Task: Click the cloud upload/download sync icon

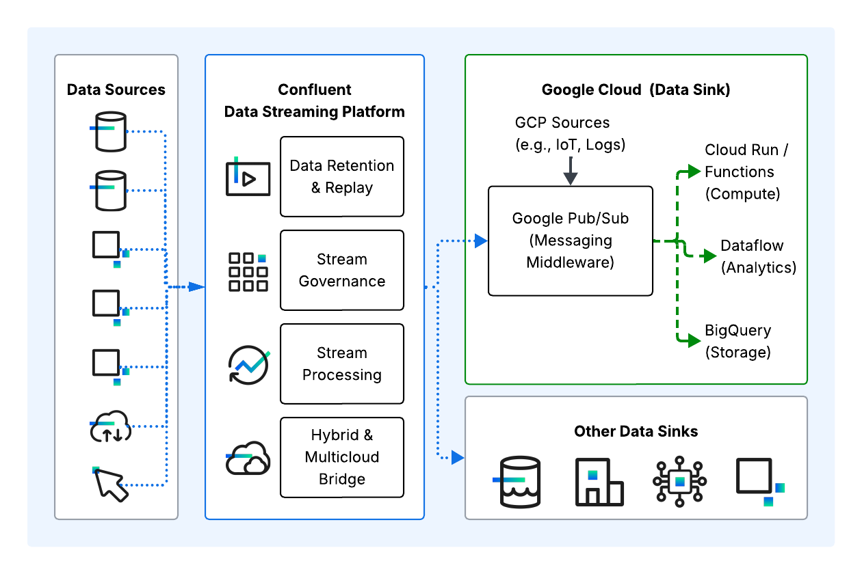Action: coord(110,424)
